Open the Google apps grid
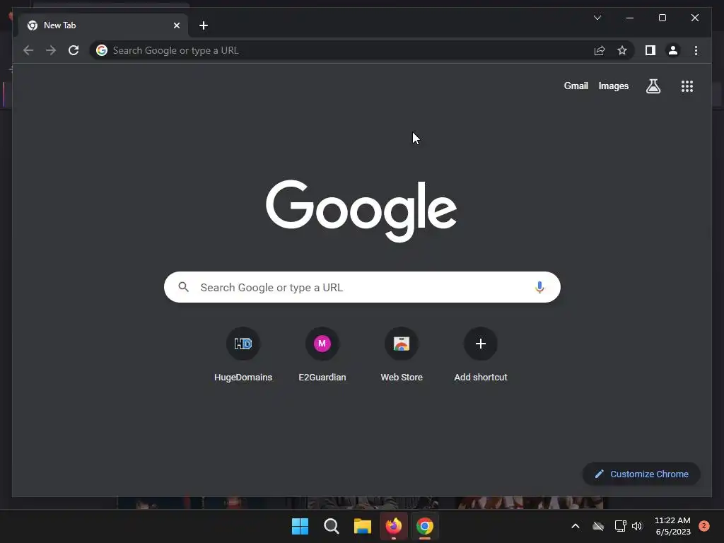 687,86
